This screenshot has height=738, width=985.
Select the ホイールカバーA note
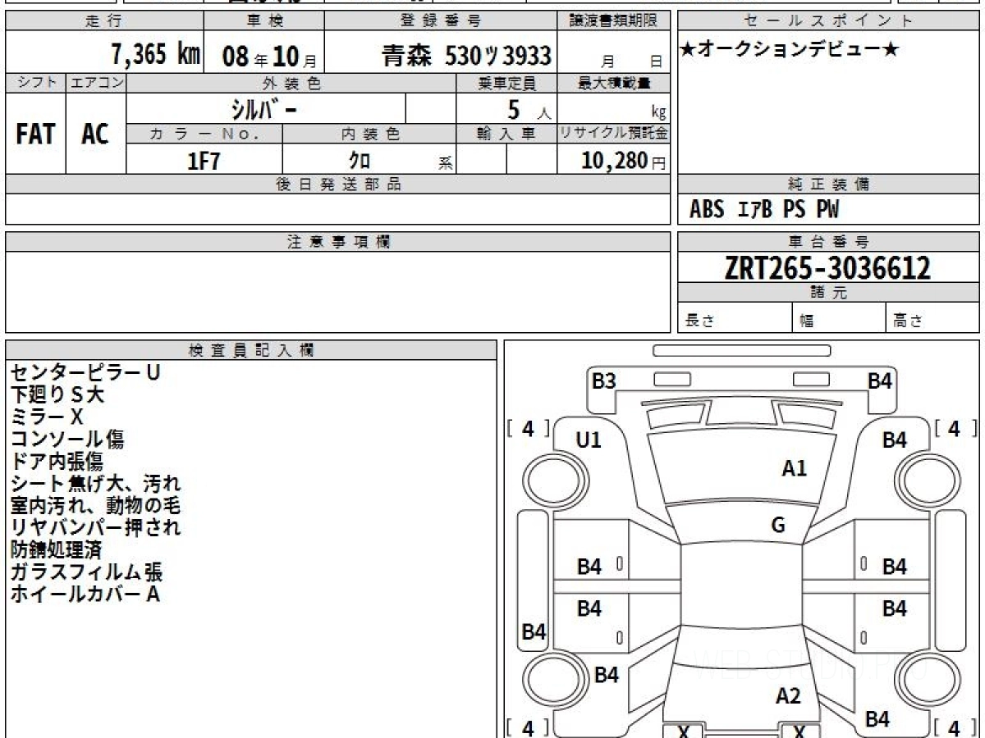(85, 594)
